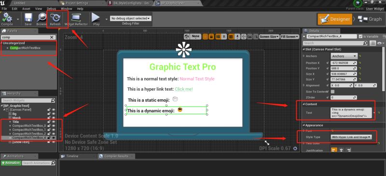The image size is (386, 176).
Task: Reset the Anchors value with its yellow arrow
Action: tap(360, 56)
